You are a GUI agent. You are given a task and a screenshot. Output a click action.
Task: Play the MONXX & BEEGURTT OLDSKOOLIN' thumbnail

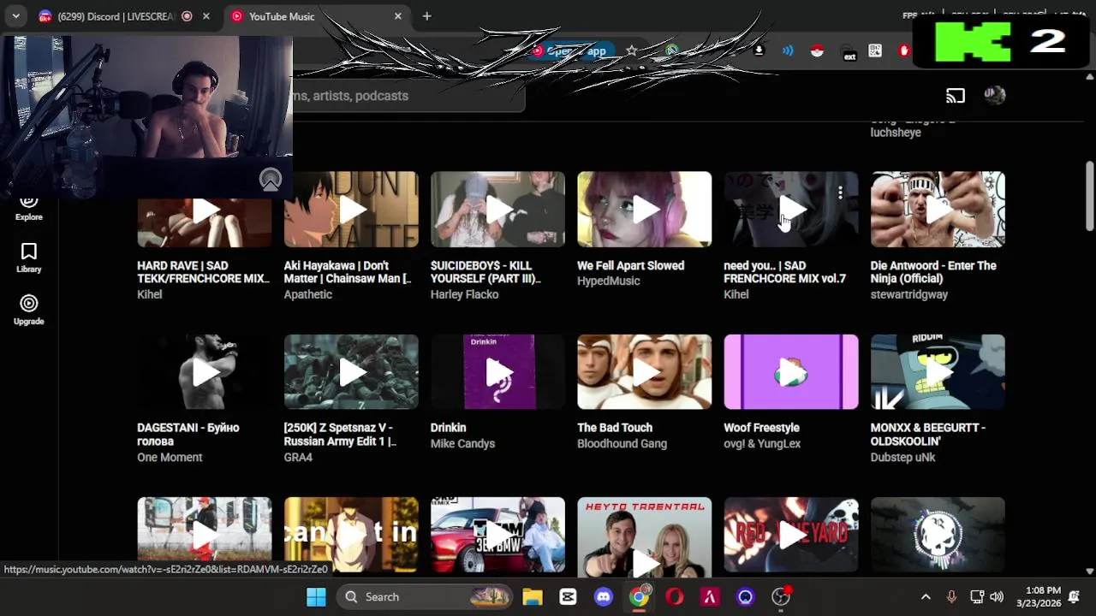(938, 372)
